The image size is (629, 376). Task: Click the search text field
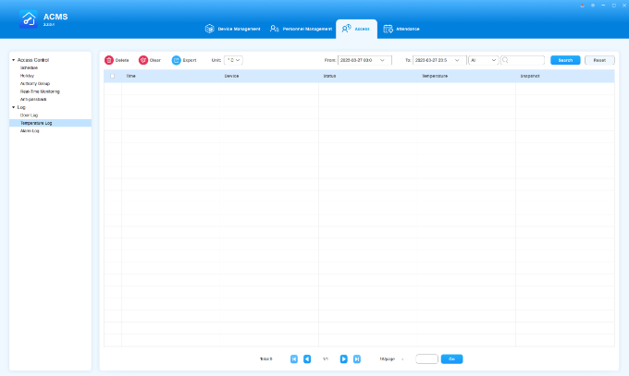click(x=525, y=60)
